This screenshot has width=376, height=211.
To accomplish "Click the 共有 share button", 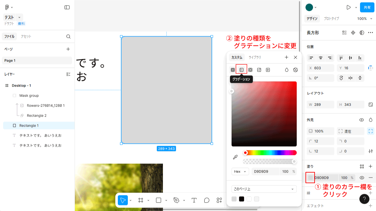I will click(367, 7).
